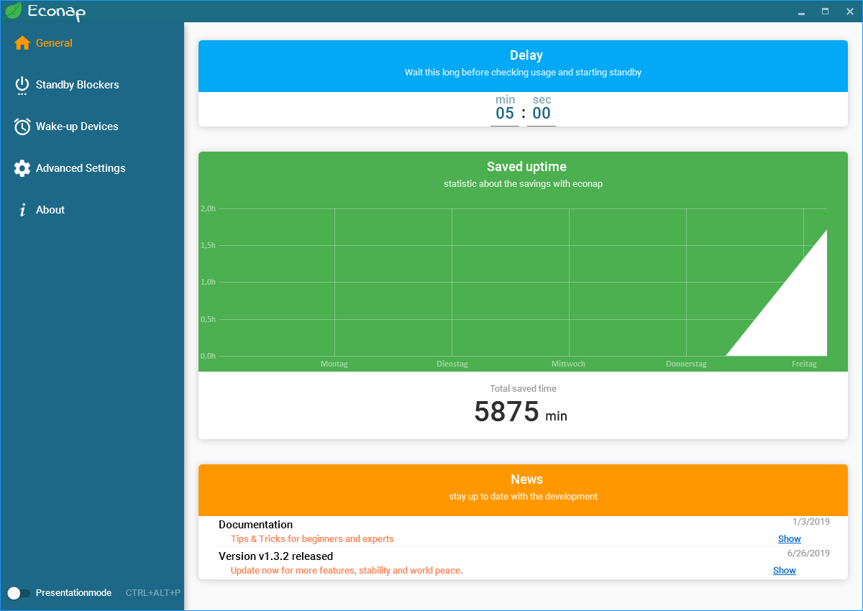The image size is (863, 611).
Task: Click the Advanced Settings gear icon
Action: (x=22, y=168)
